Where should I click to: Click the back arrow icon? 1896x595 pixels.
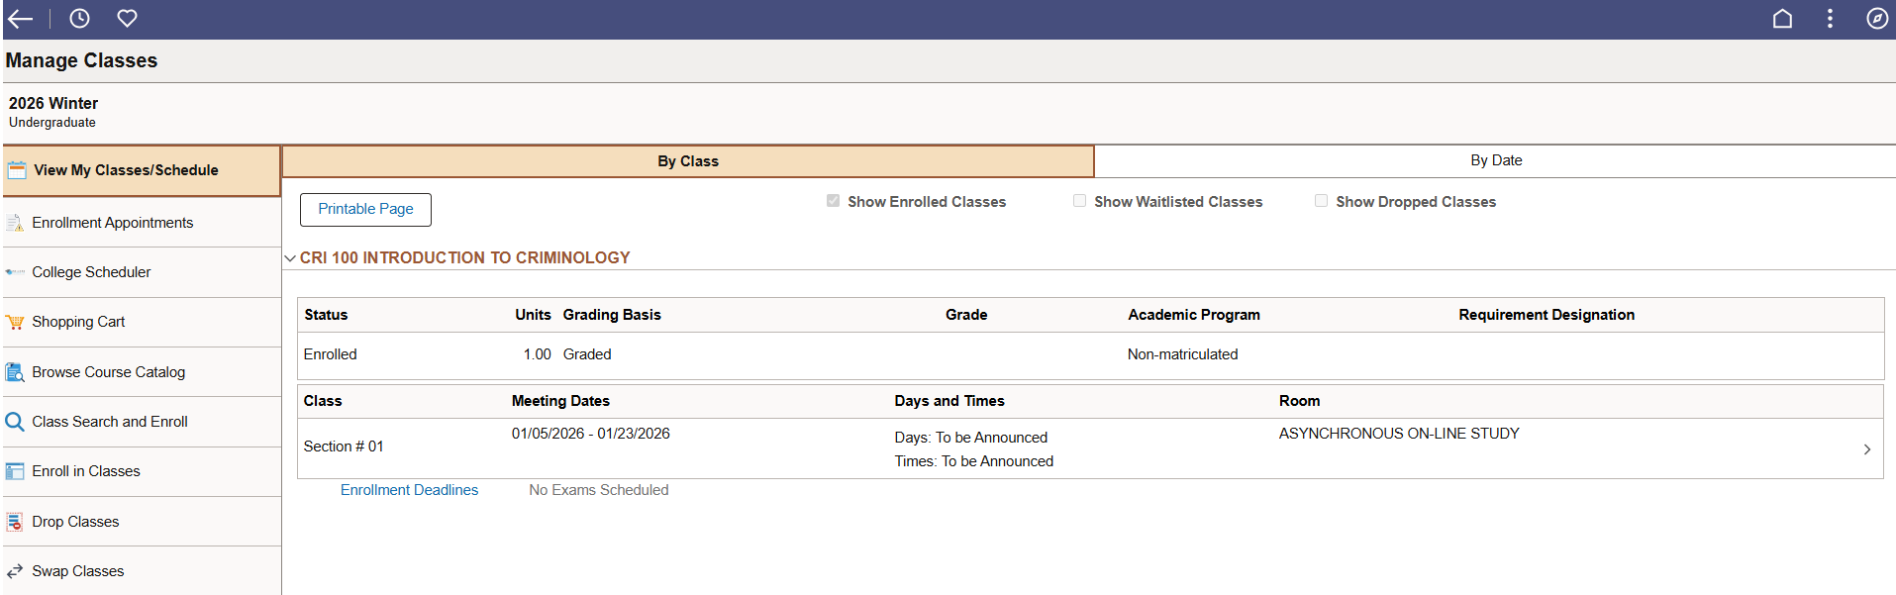(x=20, y=19)
